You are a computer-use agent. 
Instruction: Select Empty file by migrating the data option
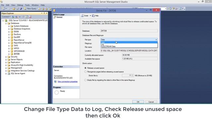coord(85,80)
